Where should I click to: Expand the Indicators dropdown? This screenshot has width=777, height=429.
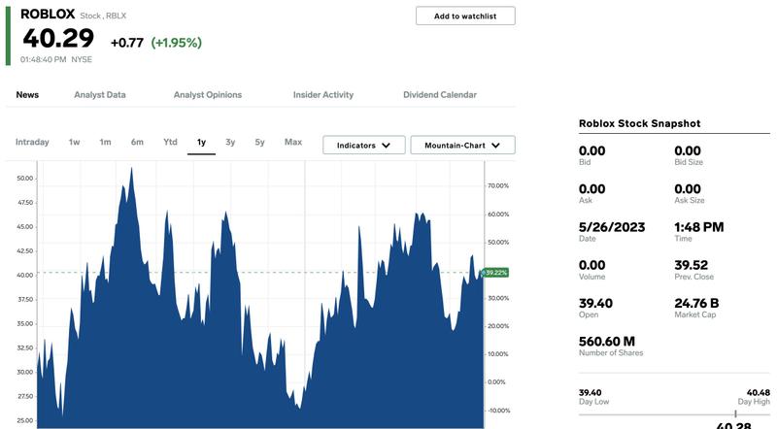click(x=363, y=146)
